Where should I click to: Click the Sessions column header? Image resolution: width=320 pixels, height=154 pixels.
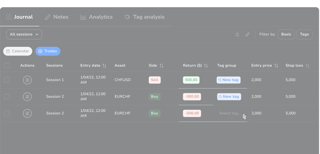[x=55, y=66]
